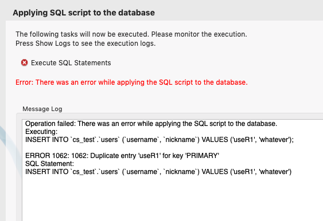Click the 'Executing:' line in the log
The height and width of the screenshot is (221, 323).
[41, 132]
